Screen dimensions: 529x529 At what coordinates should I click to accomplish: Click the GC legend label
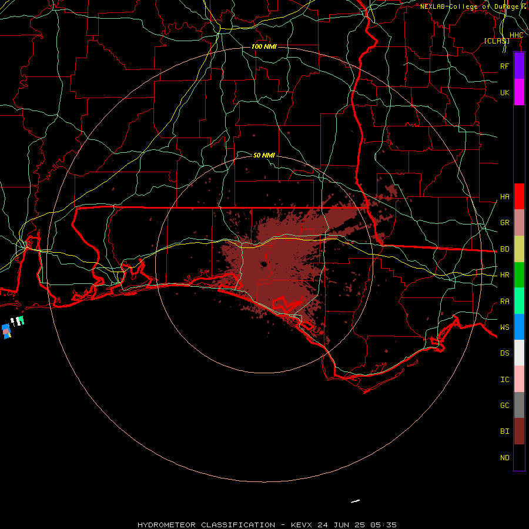pyautogui.click(x=504, y=405)
